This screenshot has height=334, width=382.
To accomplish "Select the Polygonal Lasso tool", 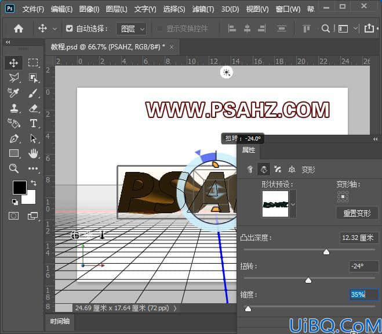I will tap(14, 78).
